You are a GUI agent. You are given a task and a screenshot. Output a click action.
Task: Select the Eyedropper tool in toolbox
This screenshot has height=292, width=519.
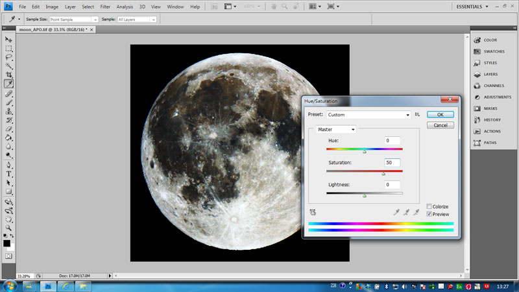click(x=9, y=84)
